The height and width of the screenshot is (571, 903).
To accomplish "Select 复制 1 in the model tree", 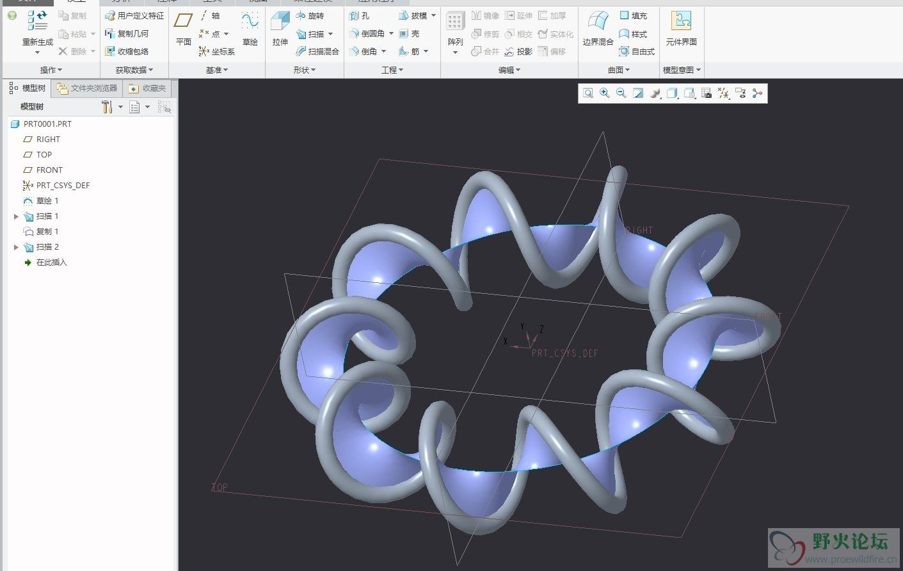I will pyautogui.click(x=41, y=232).
